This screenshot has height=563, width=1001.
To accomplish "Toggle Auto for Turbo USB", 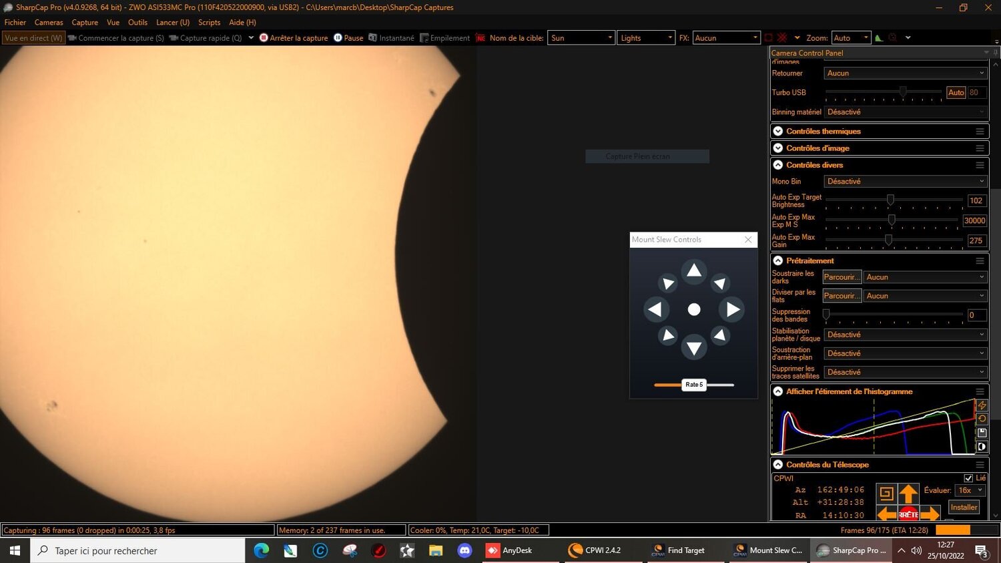I will [x=956, y=93].
